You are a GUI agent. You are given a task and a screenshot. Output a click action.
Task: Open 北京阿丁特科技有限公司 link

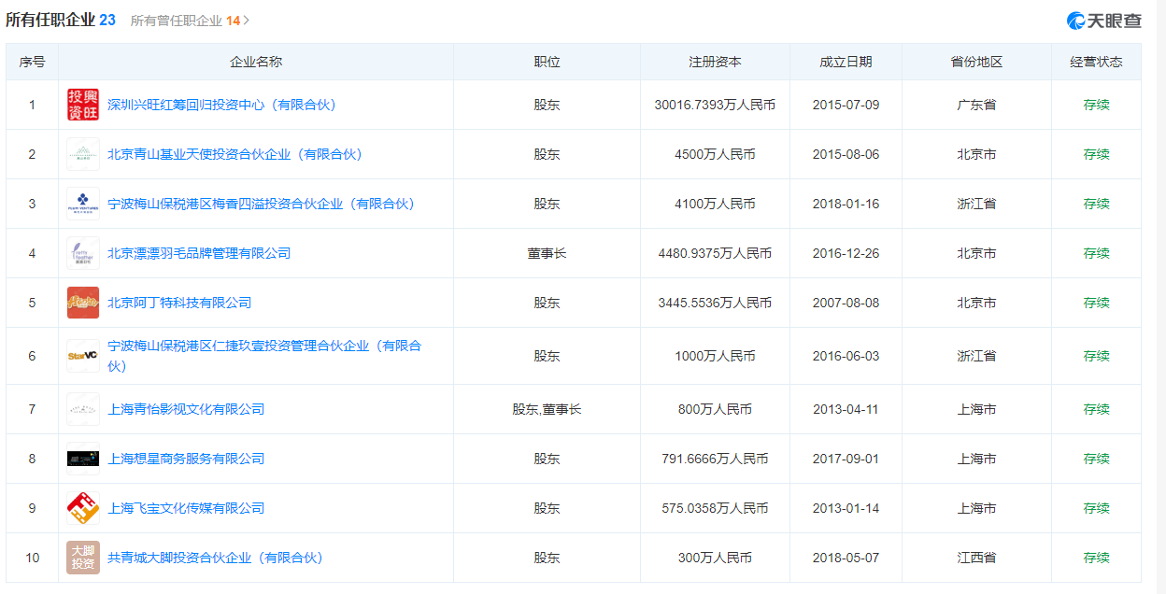[179, 303]
